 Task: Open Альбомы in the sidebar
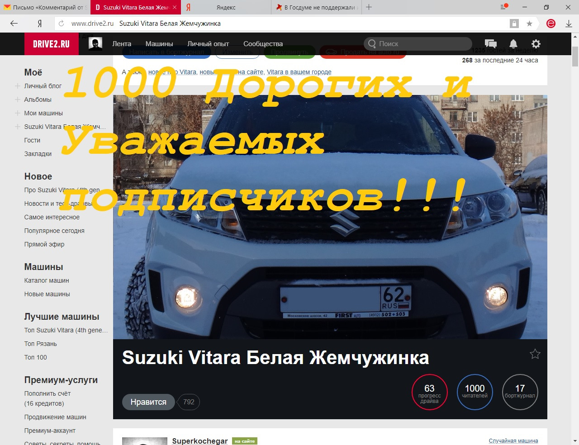coord(38,99)
